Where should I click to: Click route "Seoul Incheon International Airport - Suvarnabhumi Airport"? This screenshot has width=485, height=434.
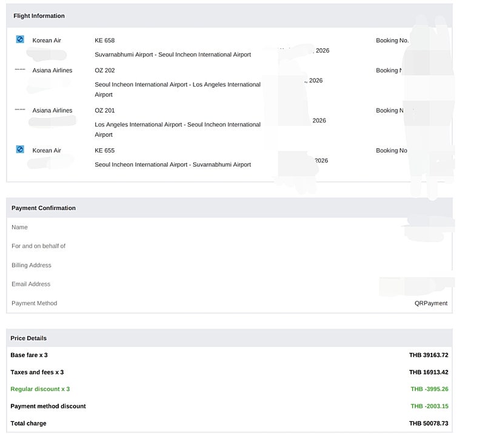(173, 165)
